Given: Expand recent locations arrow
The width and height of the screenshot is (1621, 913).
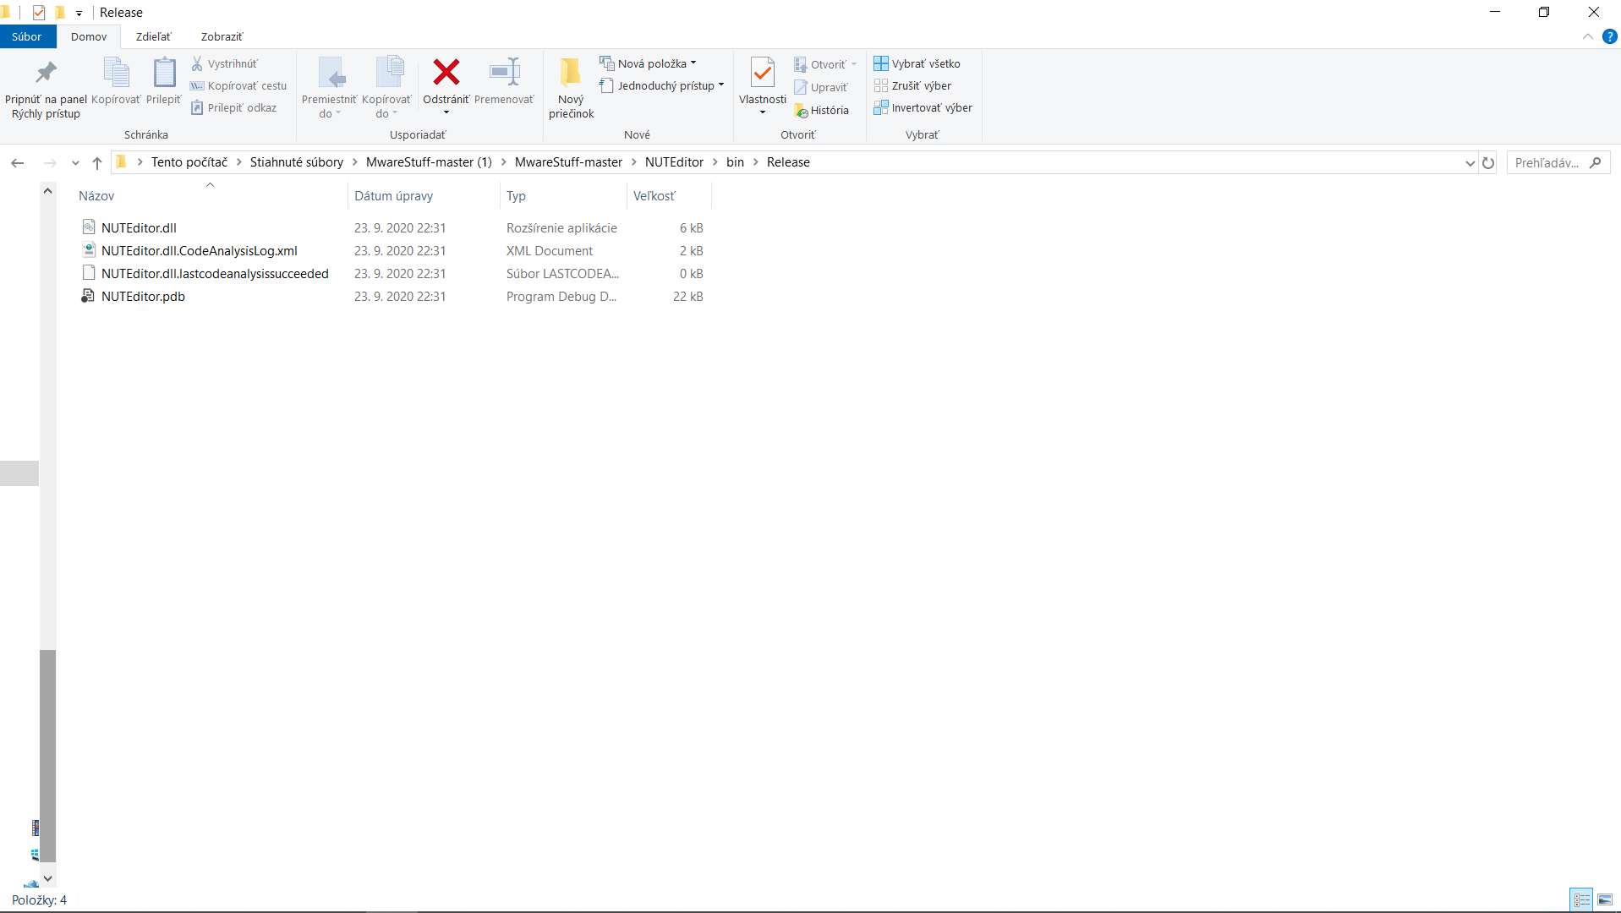Looking at the screenshot, I should [x=75, y=162].
